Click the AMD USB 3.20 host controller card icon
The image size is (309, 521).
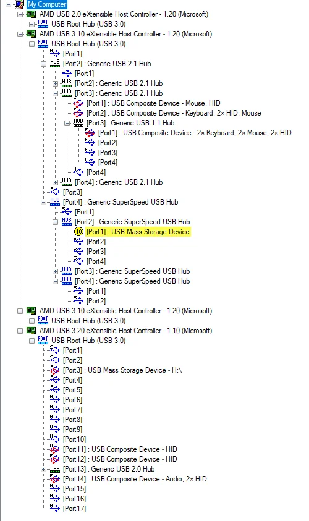(x=32, y=331)
